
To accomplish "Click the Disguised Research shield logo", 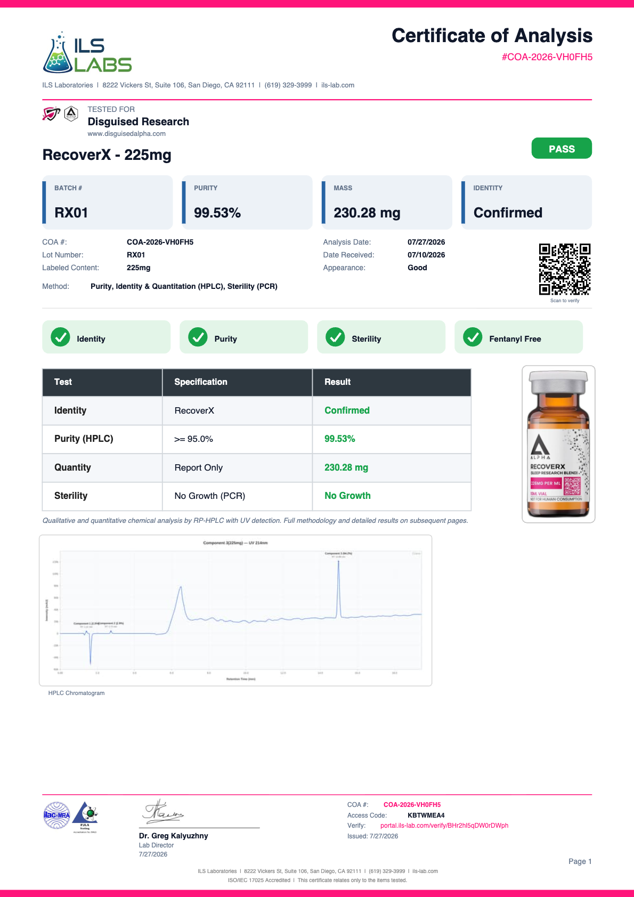I will [51, 114].
